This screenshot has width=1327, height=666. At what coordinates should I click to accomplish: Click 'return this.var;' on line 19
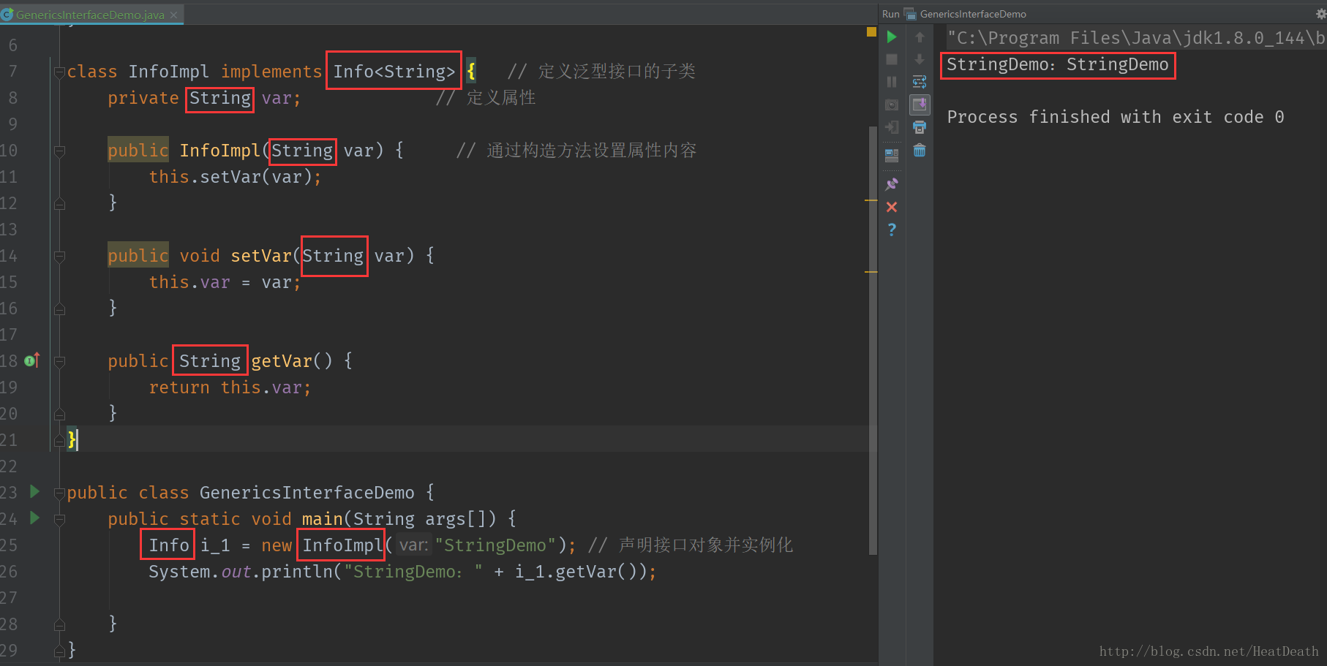coord(230,387)
